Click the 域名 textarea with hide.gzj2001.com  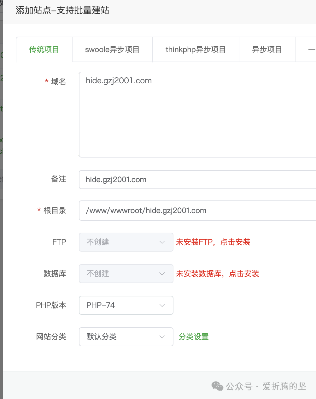(x=197, y=115)
